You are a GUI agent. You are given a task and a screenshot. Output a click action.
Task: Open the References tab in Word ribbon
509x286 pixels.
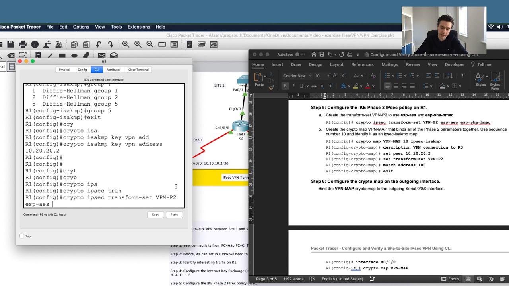point(362,64)
